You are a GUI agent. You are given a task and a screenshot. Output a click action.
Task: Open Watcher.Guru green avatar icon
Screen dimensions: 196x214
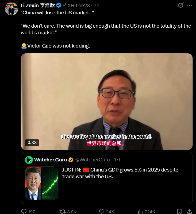(x=29, y=160)
